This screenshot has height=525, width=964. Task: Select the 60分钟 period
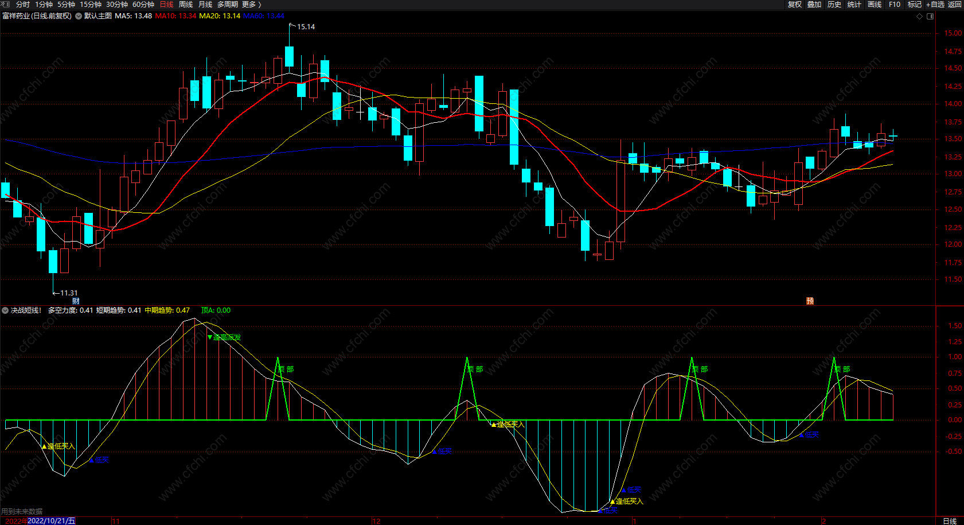click(x=143, y=5)
